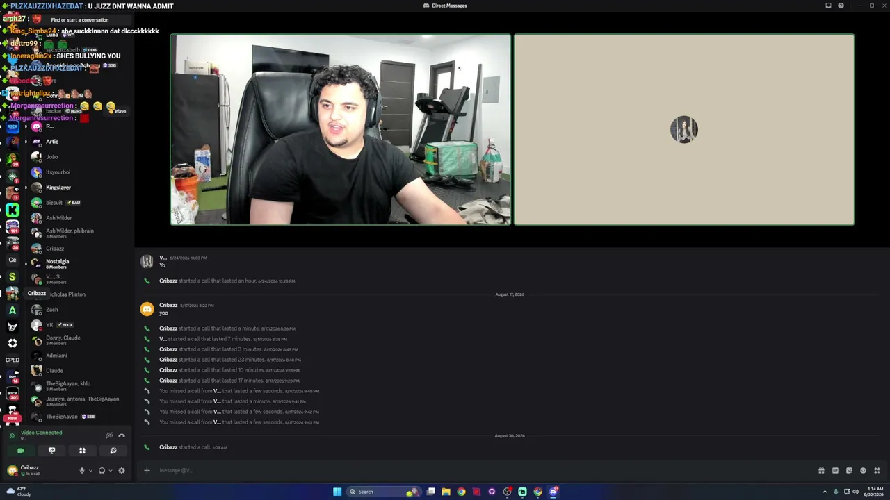Screen dimensions: 890x500
Task: Click the plus attachment button
Action: [147, 470]
